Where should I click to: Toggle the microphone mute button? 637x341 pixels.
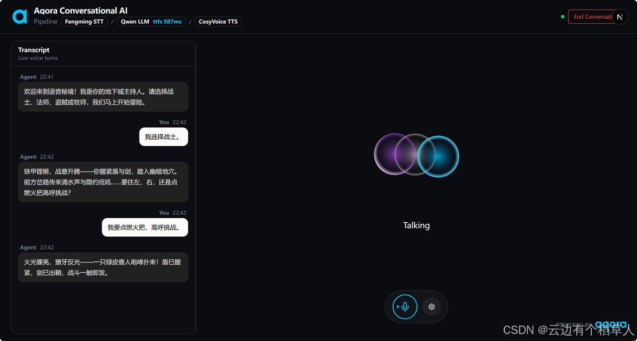405,307
